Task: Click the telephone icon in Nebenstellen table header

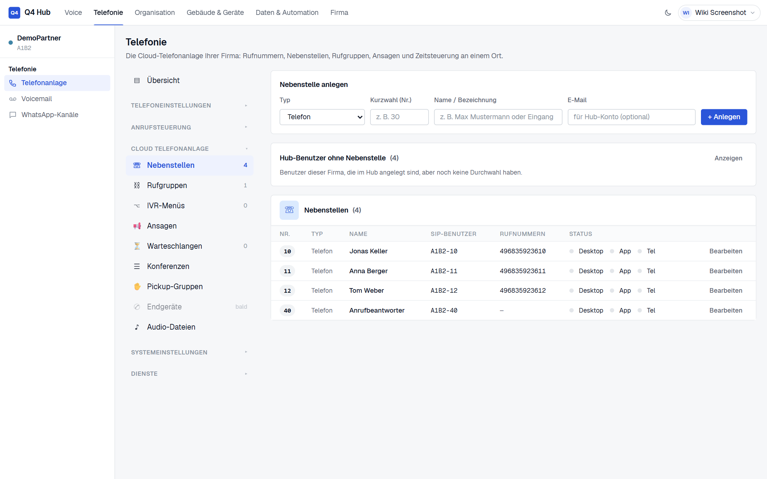Action: 289,210
